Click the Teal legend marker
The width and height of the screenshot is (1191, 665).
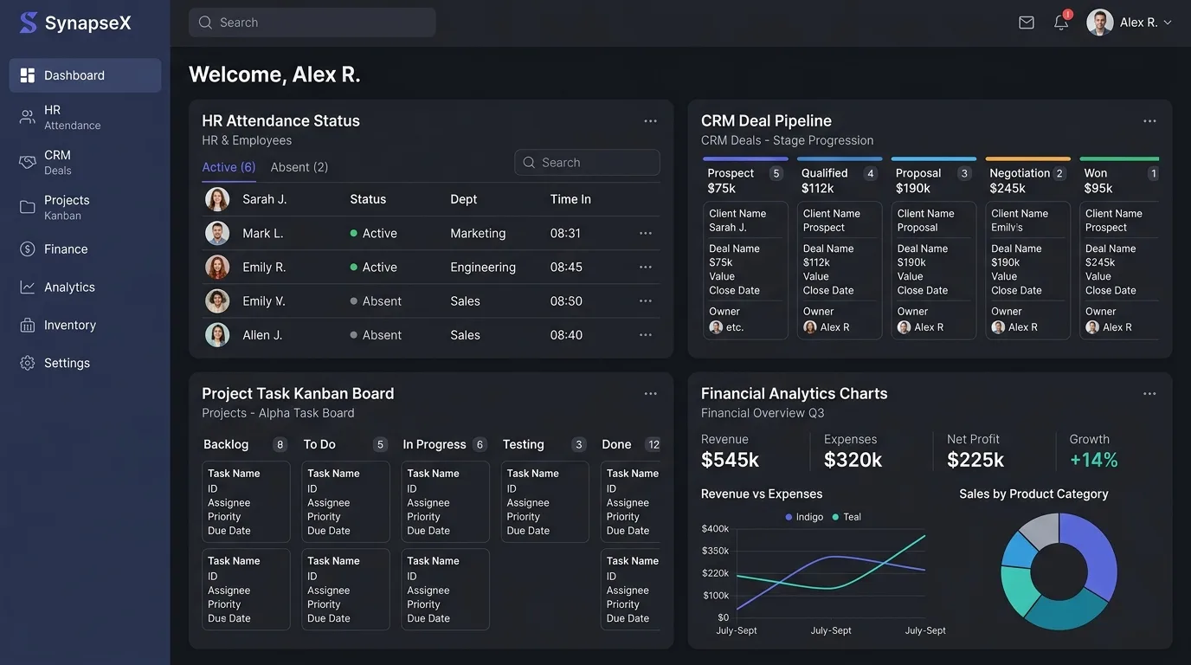(x=835, y=517)
